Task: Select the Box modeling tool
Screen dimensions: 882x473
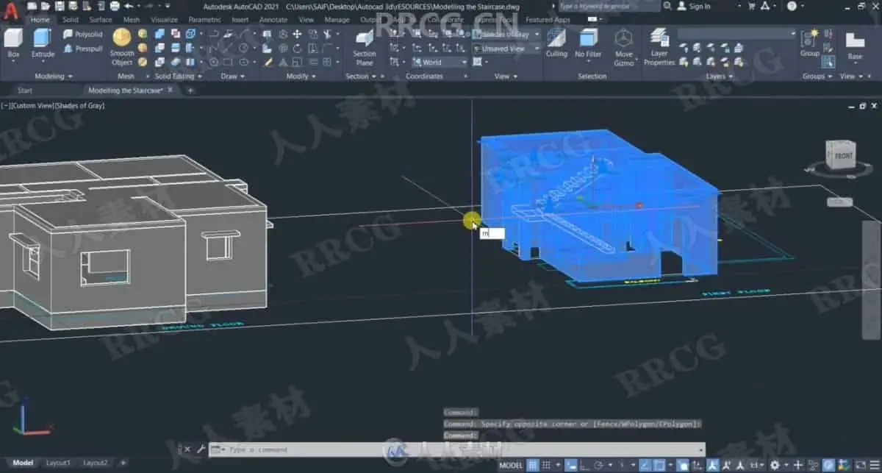Action: coord(13,43)
